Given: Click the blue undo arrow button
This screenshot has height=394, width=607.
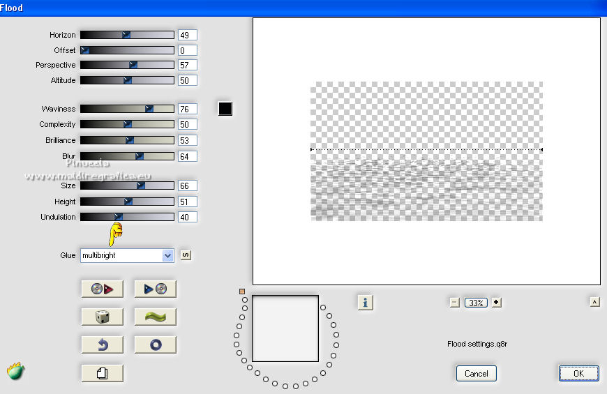Looking at the screenshot, I should [102, 344].
